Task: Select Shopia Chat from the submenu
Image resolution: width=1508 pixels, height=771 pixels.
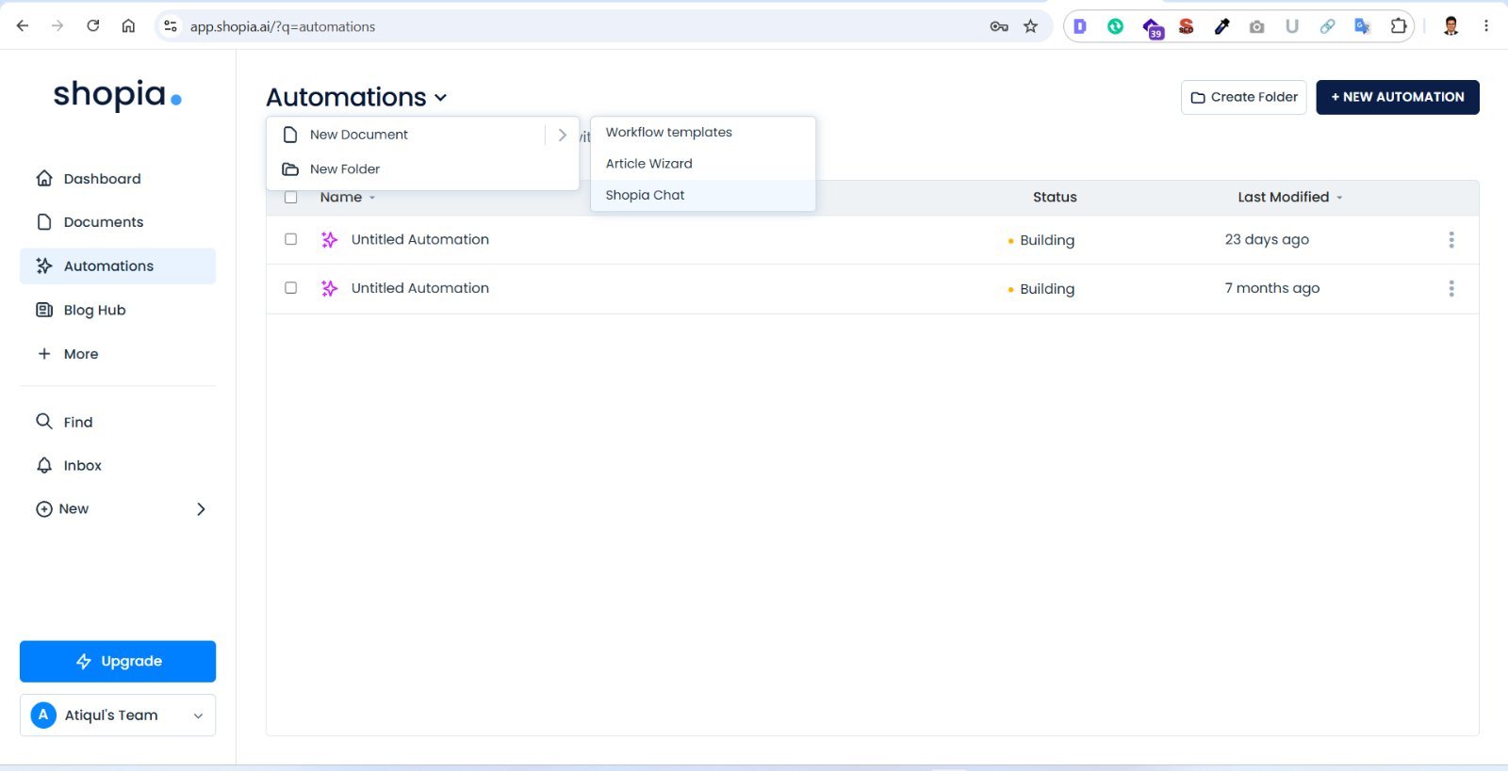Action: coord(702,195)
